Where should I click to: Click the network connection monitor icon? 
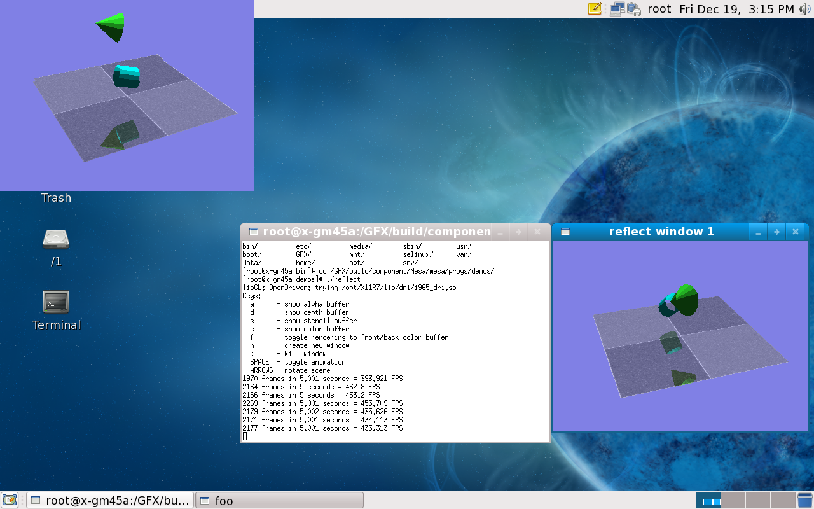616,9
